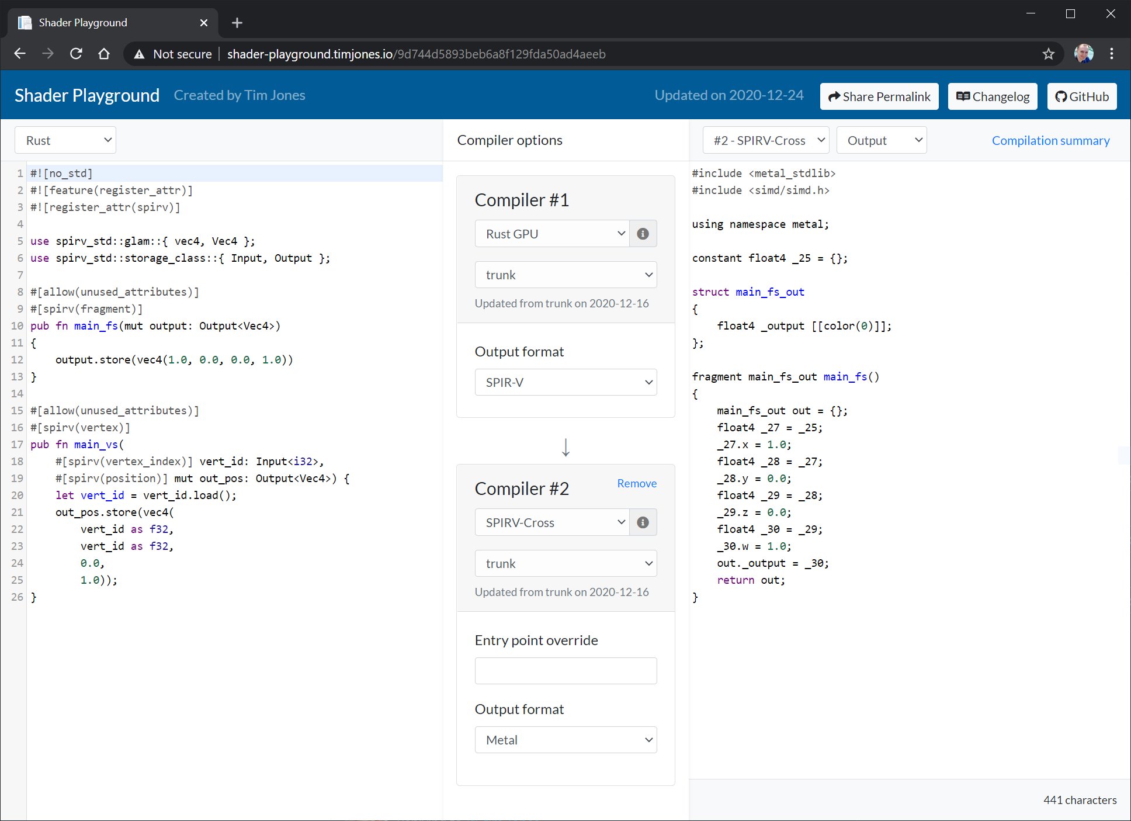The height and width of the screenshot is (821, 1131).
Task: Click the 'constant float4 _25' output line
Action: (770, 258)
